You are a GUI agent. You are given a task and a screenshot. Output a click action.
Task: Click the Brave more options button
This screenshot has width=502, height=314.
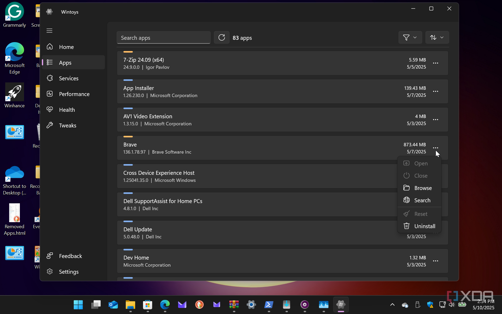point(436,148)
